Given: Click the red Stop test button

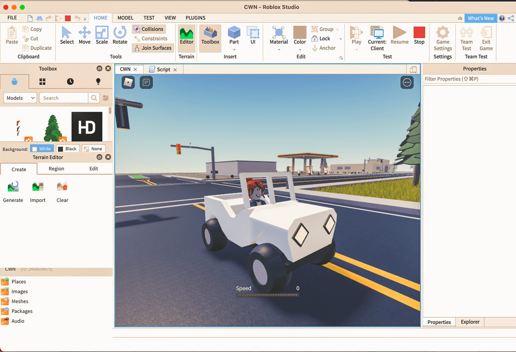Looking at the screenshot, I should pyautogui.click(x=419, y=35).
